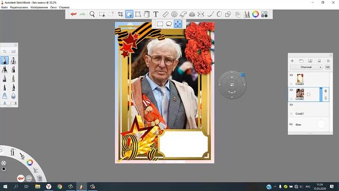The width and height of the screenshot is (339, 191).
Task: Select the Flood Fill bucket tool
Action: click(147, 14)
